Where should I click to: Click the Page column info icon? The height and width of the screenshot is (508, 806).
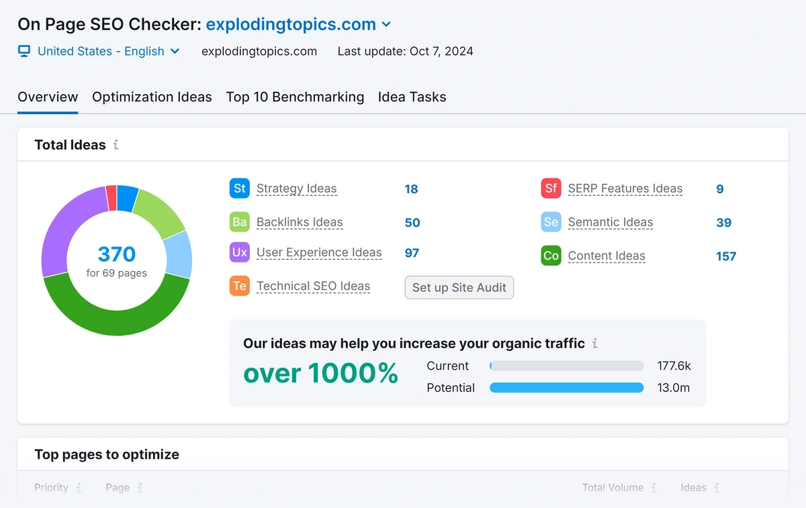click(140, 488)
